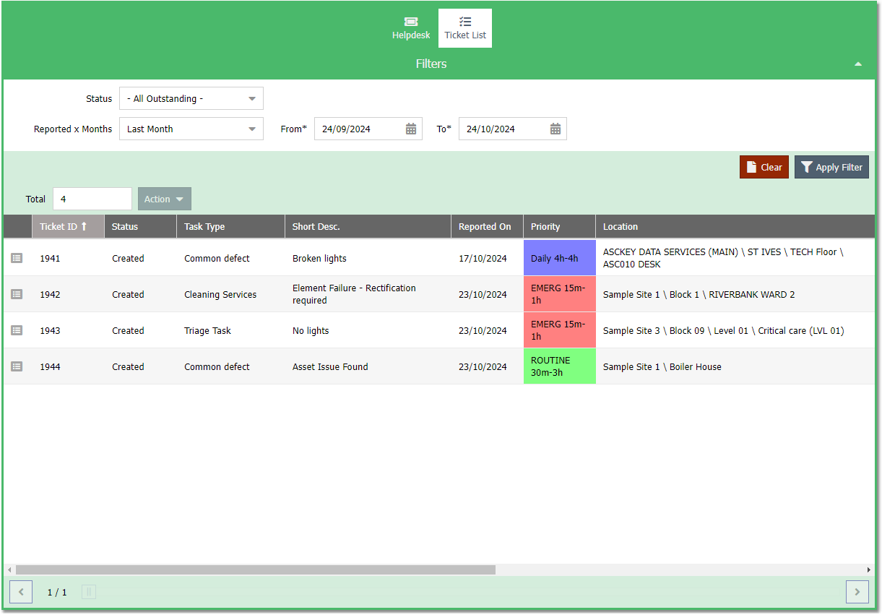Viewport: 882px width, 615px height.
Task: Open row details icon for ticket 1942
Action: [x=17, y=294]
